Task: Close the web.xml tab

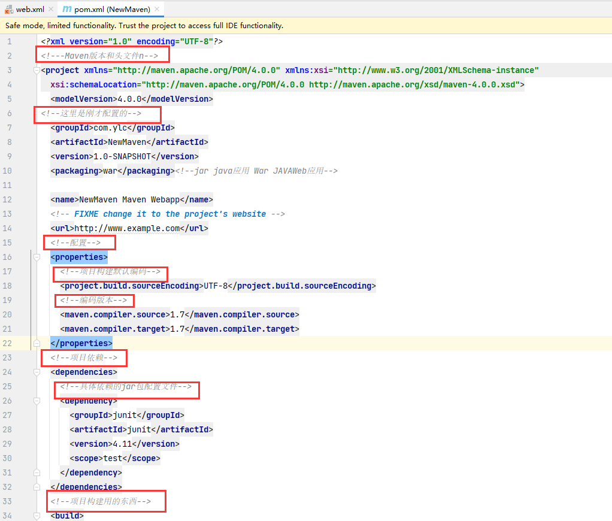Action: (x=51, y=9)
